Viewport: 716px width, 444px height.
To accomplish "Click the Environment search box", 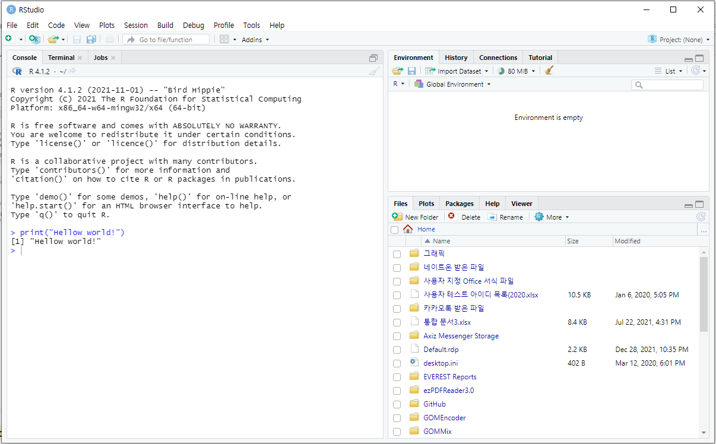I will tap(667, 85).
